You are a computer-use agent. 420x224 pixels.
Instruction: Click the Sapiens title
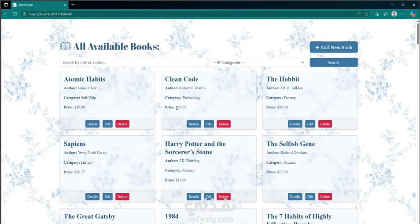[x=75, y=144]
